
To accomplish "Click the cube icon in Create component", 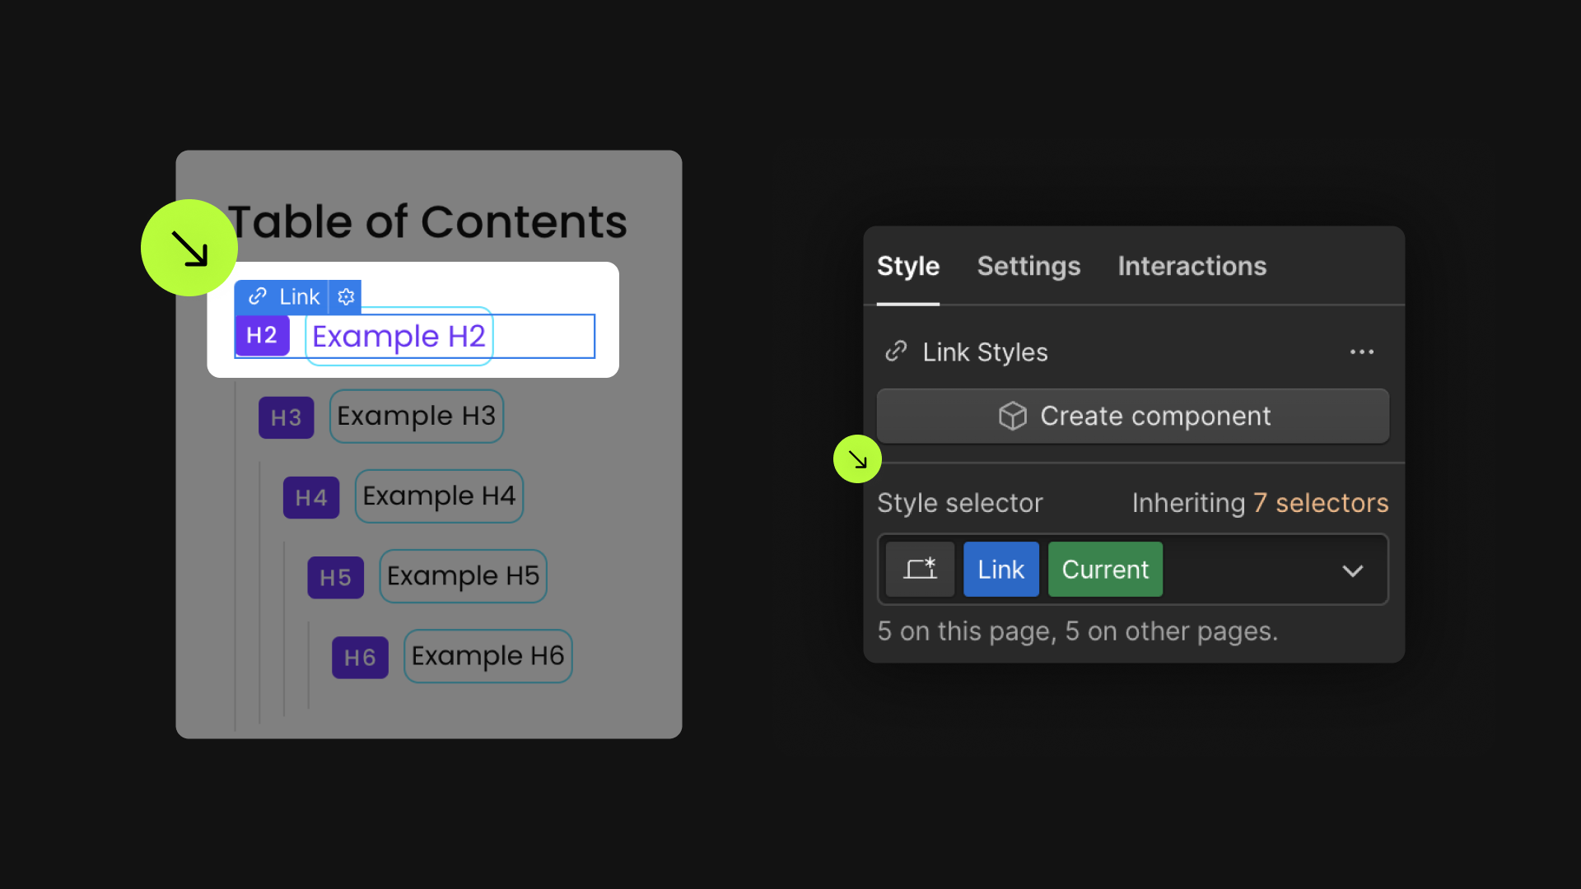I will (x=1013, y=416).
